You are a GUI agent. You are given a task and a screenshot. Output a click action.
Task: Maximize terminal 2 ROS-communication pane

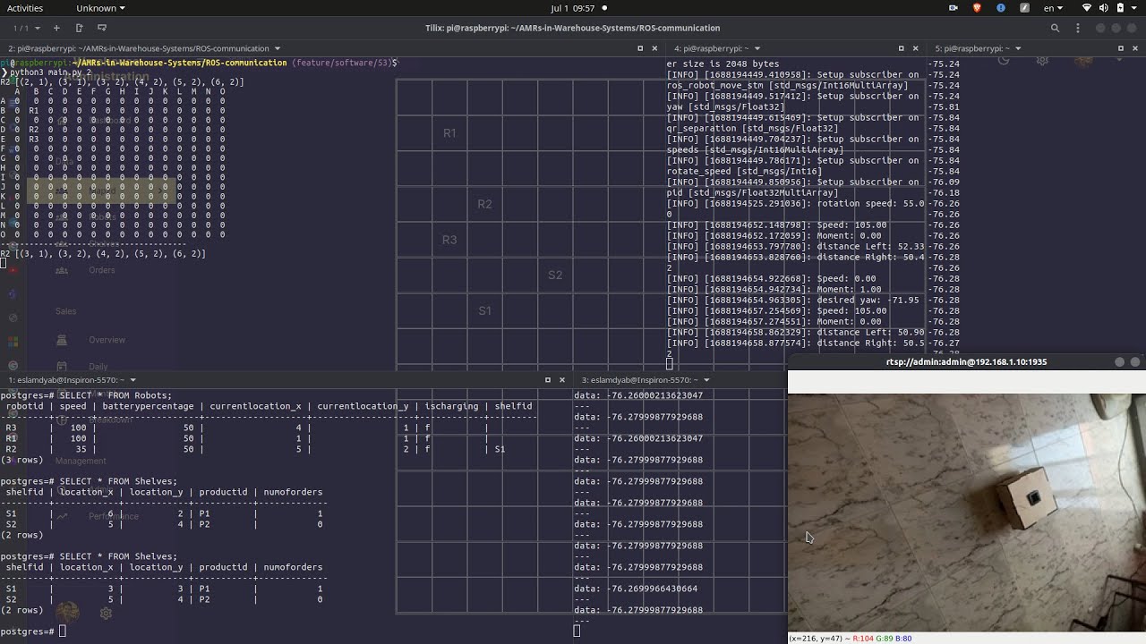(640, 48)
